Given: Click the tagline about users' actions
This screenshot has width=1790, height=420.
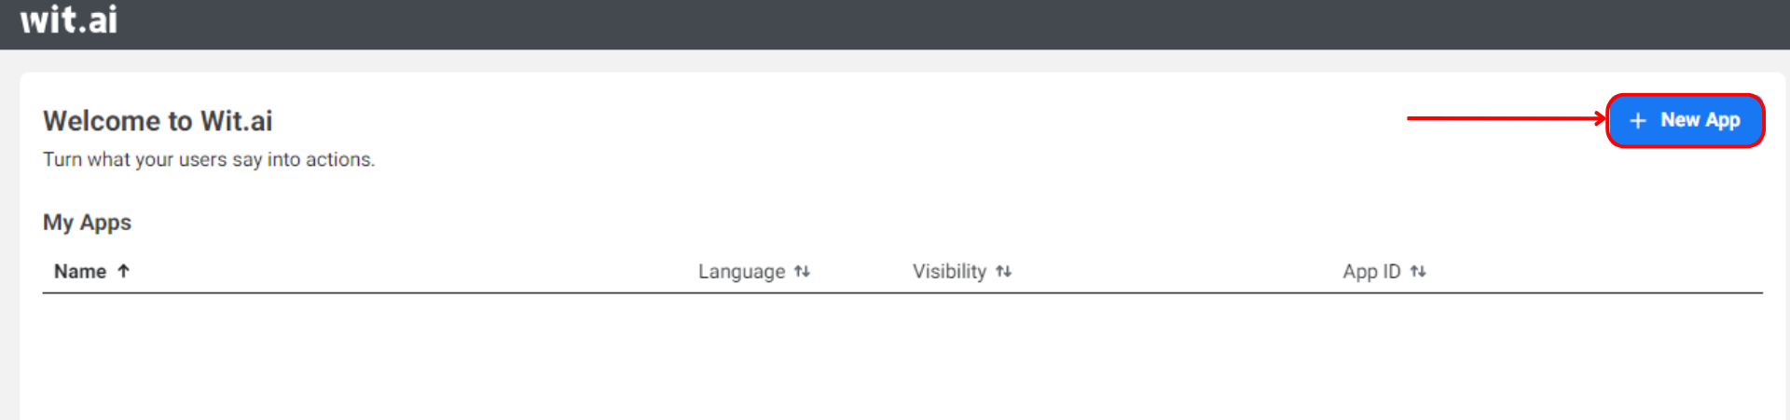Looking at the screenshot, I should (x=209, y=159).
